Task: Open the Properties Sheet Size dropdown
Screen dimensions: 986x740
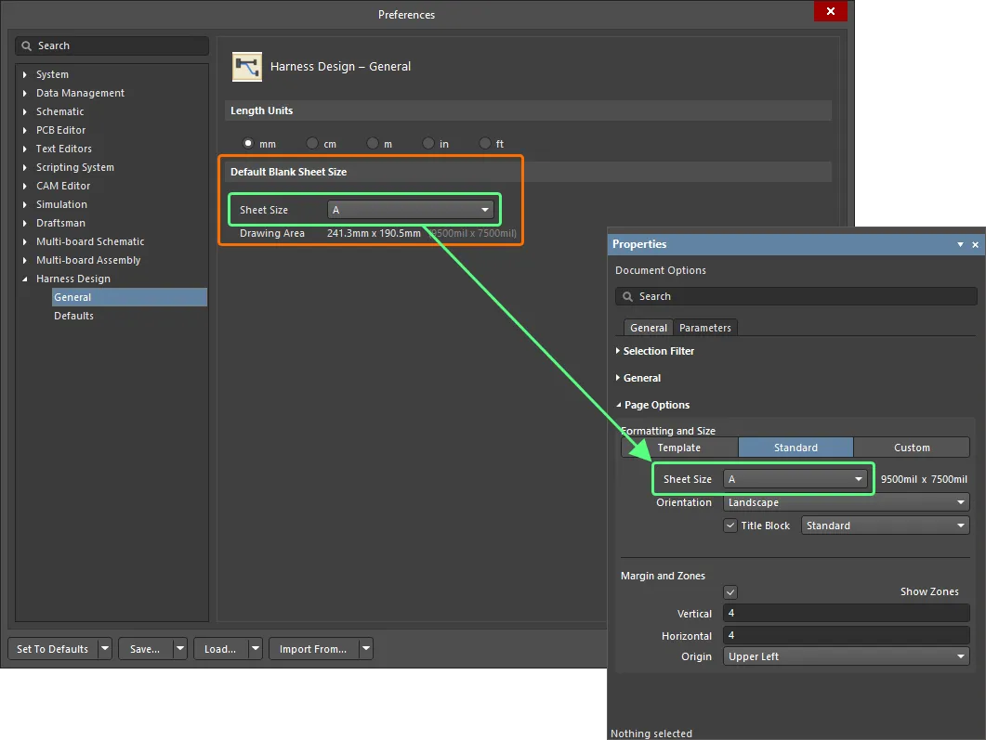Action: [795, 479]
